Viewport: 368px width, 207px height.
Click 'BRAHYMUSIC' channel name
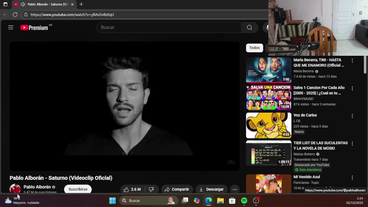click(x=304, y=99)
